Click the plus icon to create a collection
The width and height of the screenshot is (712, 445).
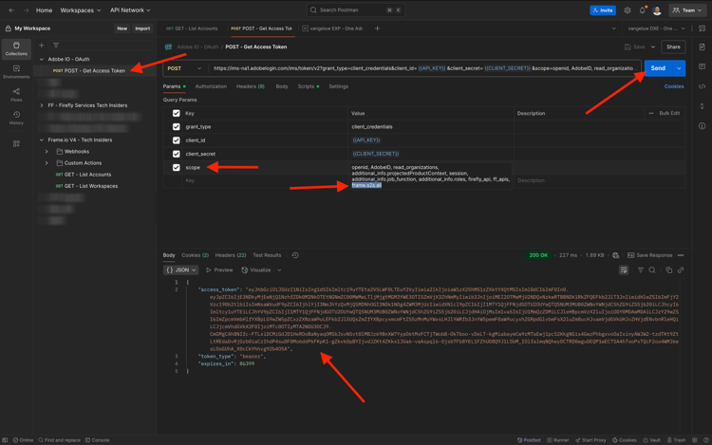tap(42, 46)
